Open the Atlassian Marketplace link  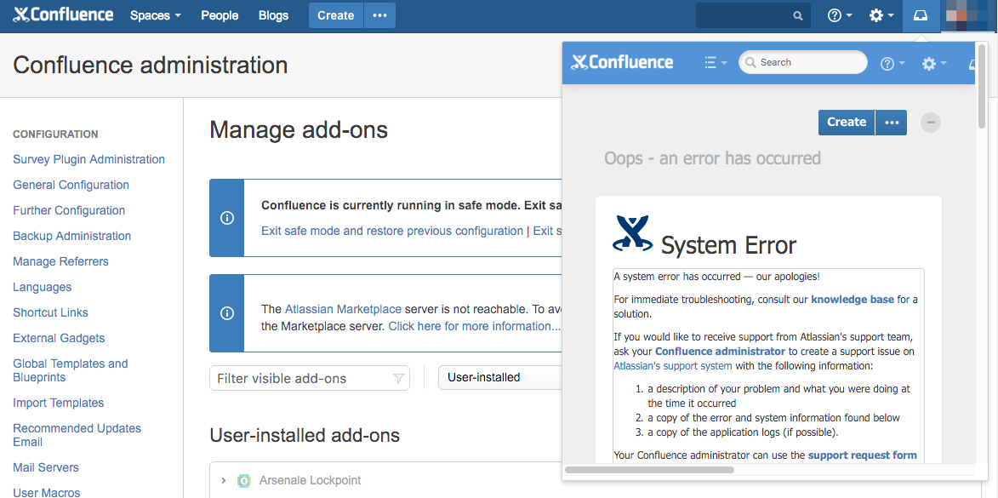343,309
